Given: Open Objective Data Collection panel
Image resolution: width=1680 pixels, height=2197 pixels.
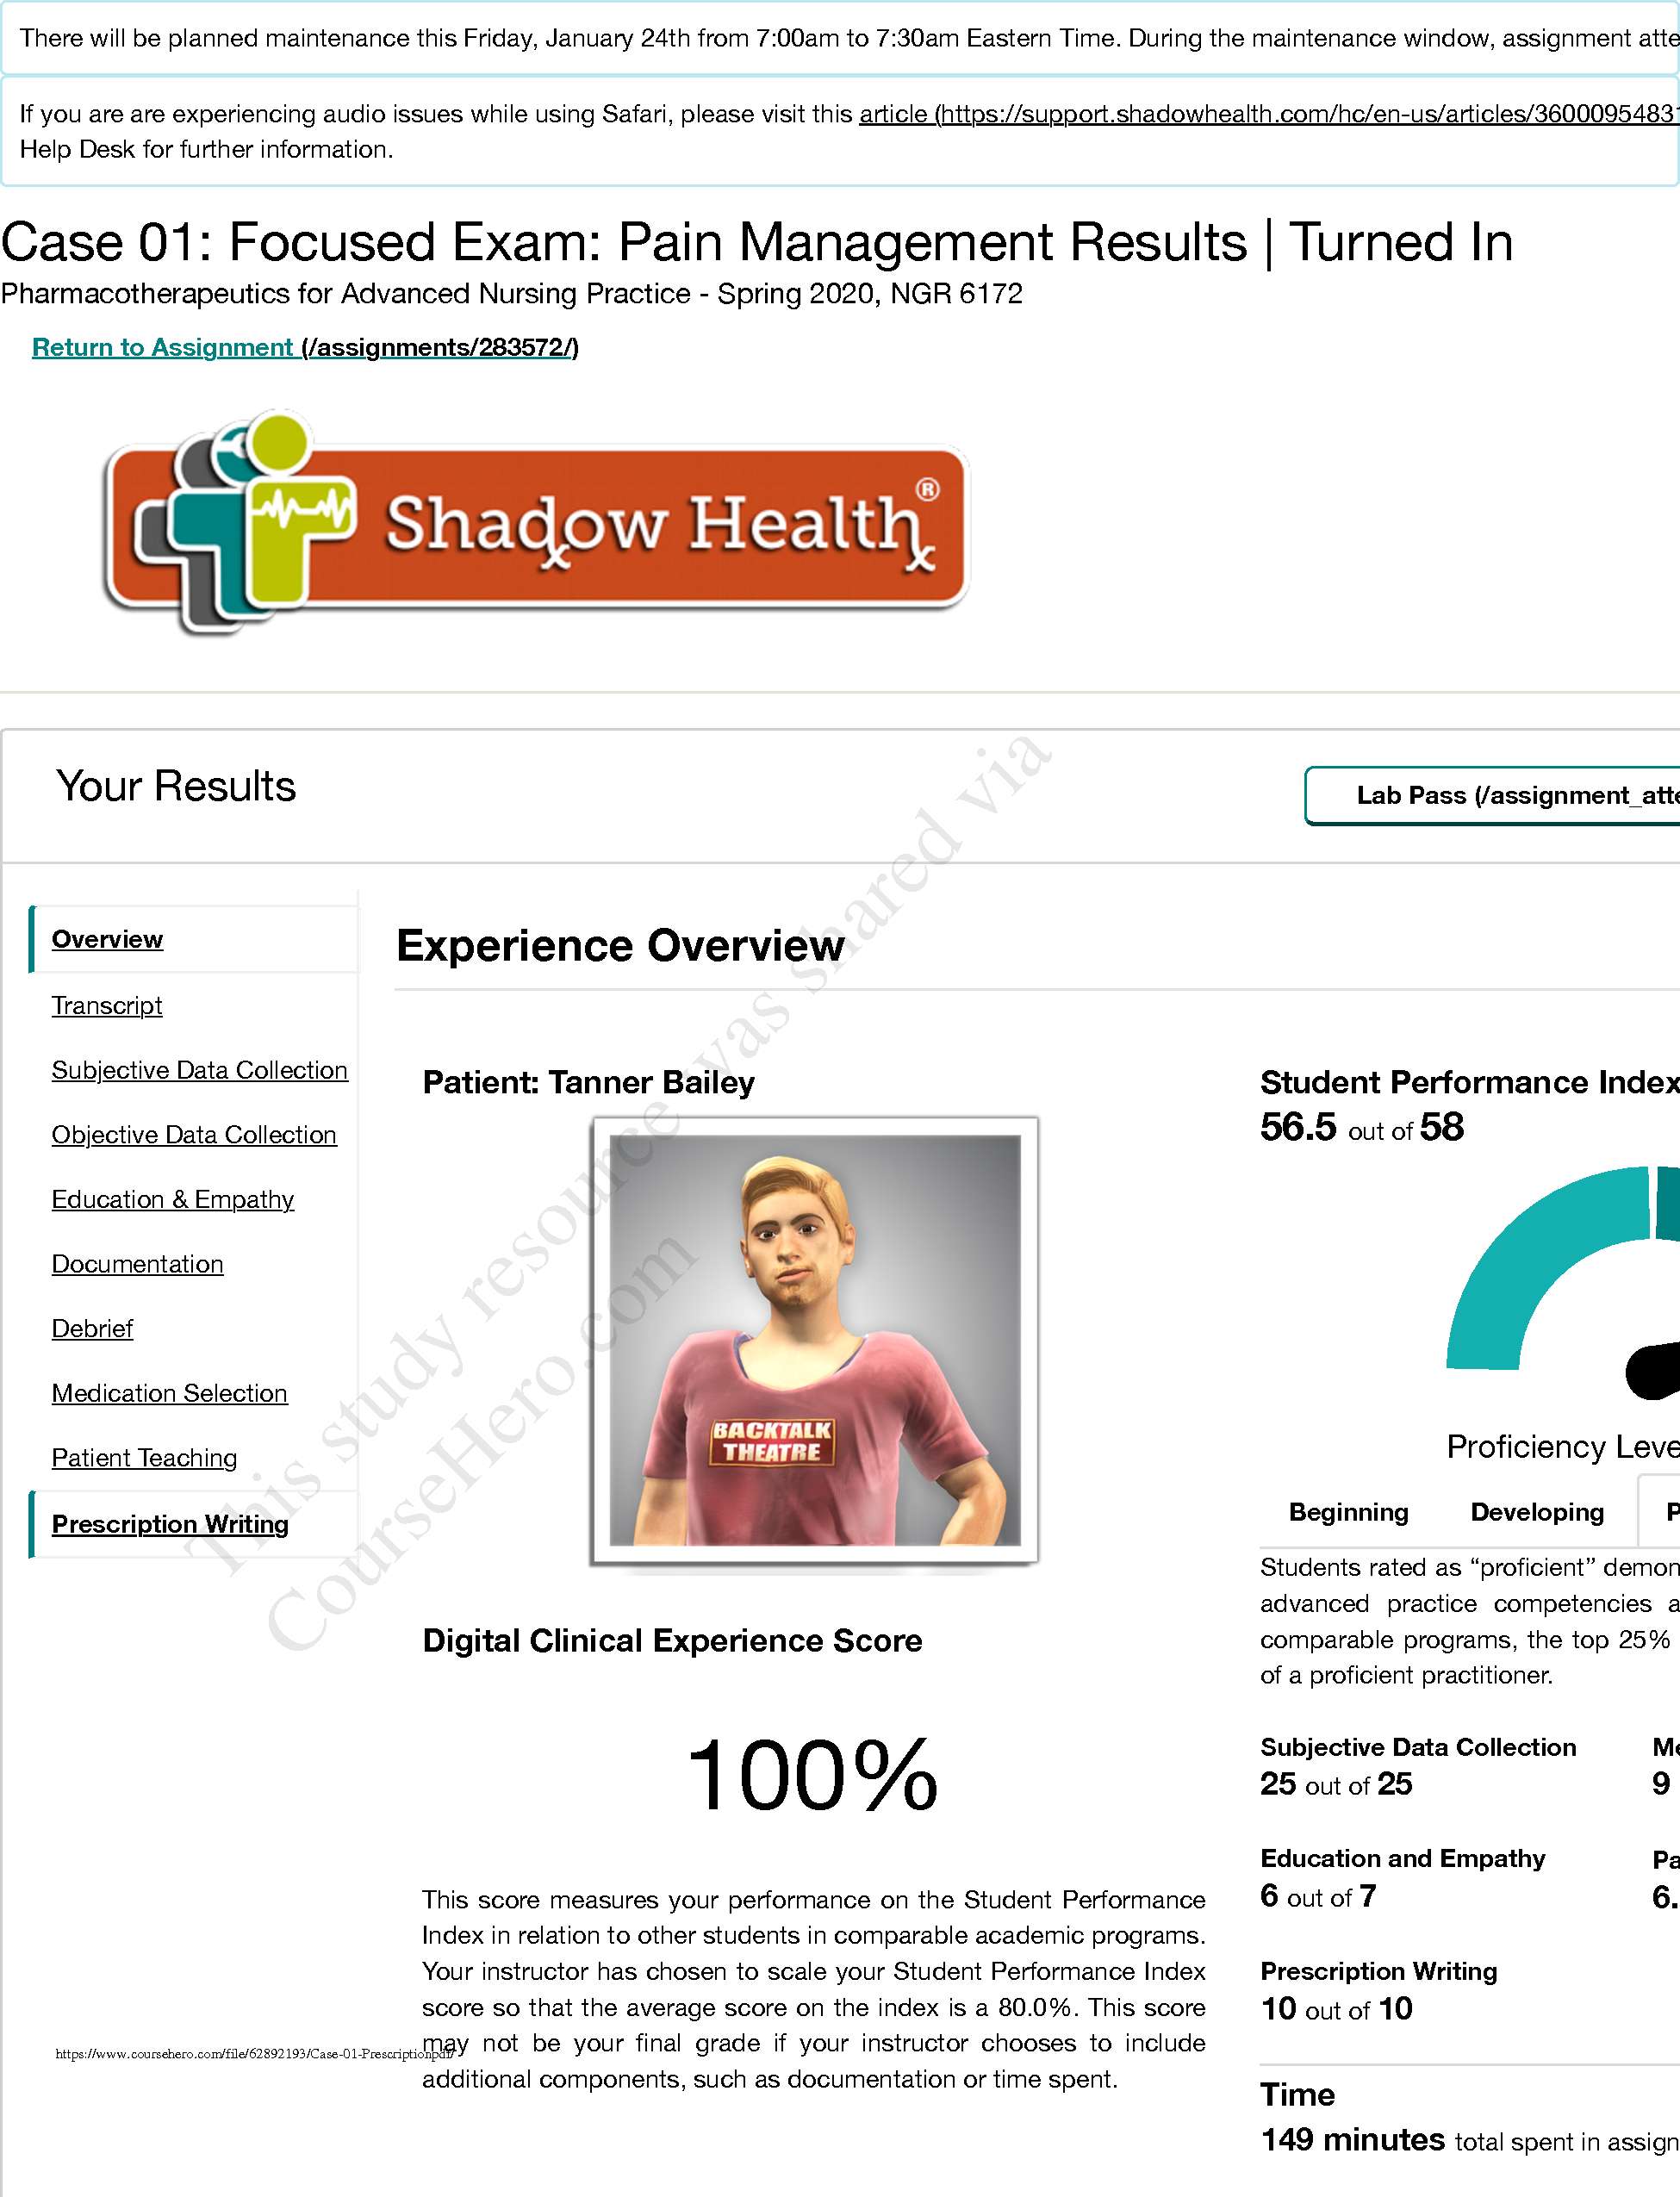Looking at the screenshot, I should tap(194, 1135).
